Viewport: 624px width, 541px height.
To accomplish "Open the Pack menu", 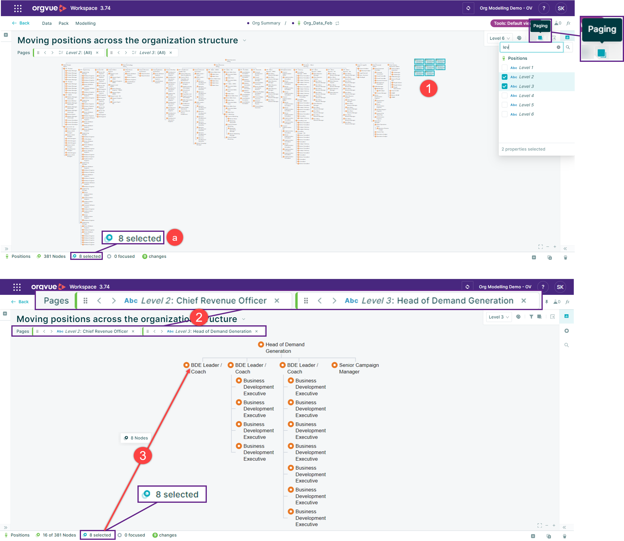I will [x=63, y=23].
